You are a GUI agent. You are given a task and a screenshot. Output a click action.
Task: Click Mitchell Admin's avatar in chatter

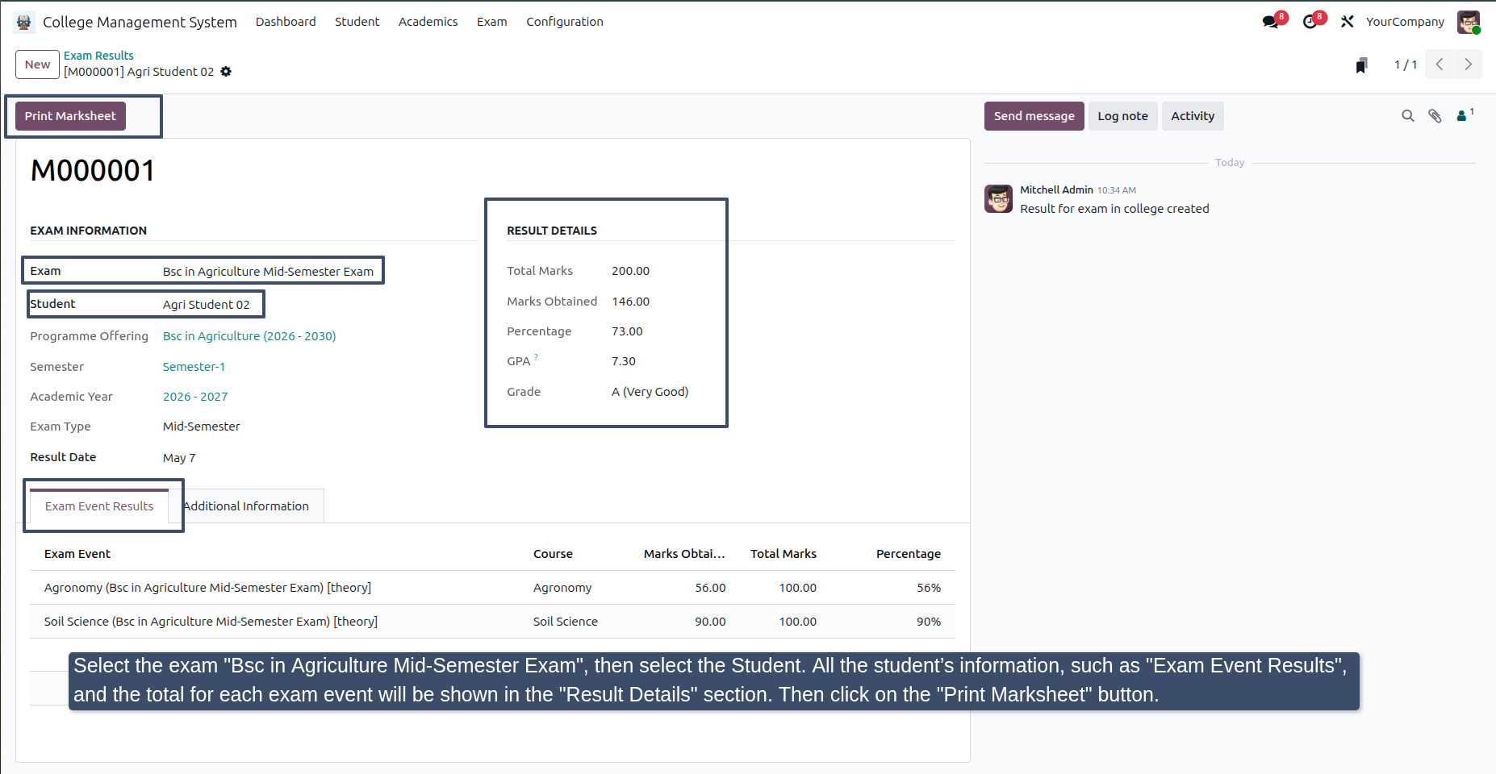point(998,198)
